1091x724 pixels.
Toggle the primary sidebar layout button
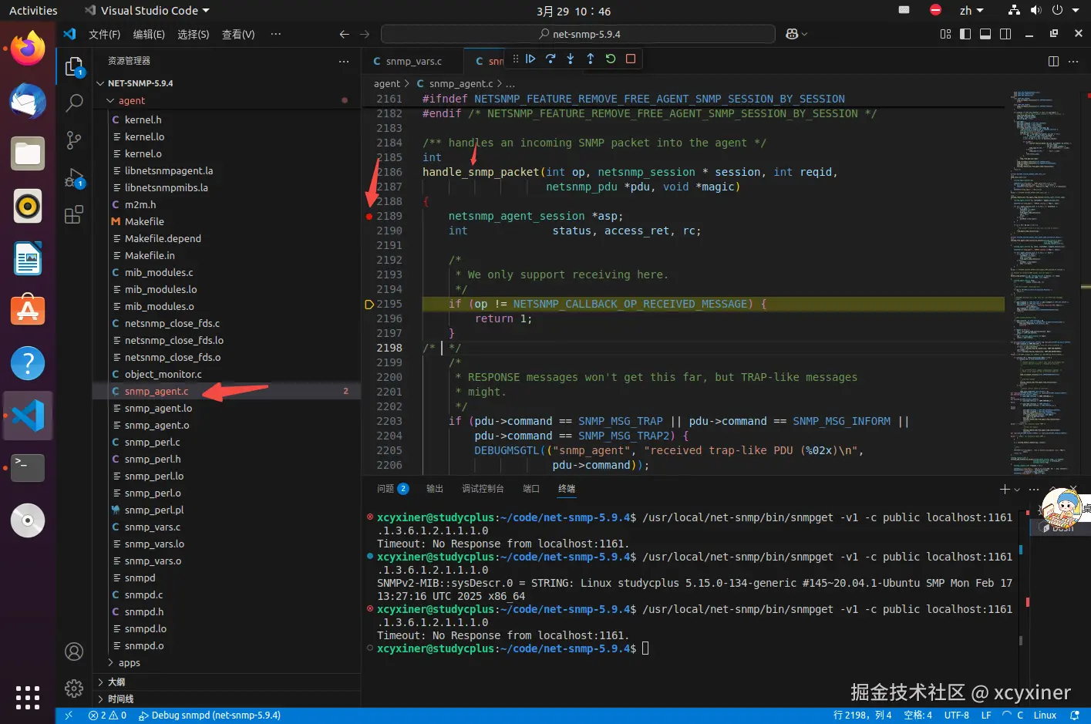pyautogui.click(x=965, y=34)
